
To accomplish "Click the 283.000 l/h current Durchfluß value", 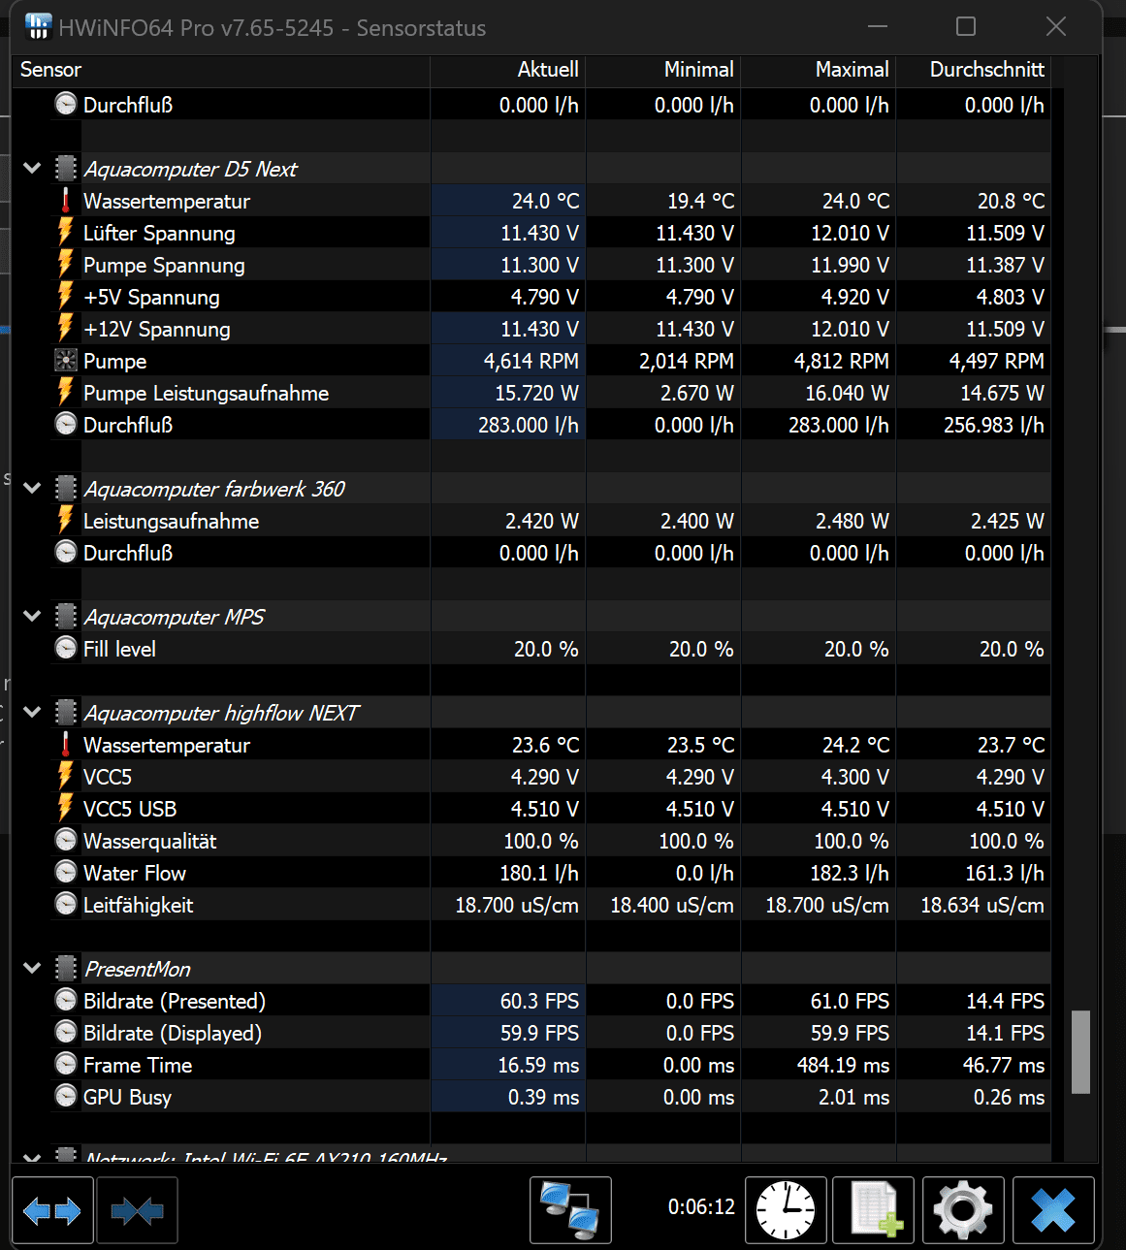I will (528, 425).
